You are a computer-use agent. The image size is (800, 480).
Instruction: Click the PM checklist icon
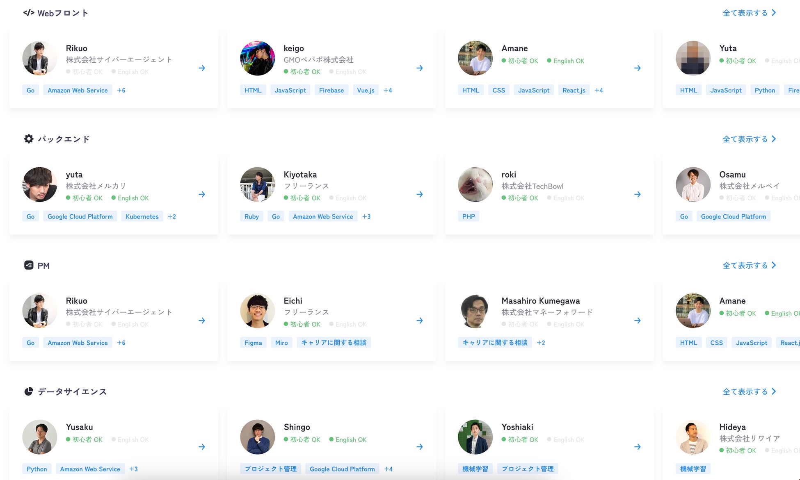point(28,265)
